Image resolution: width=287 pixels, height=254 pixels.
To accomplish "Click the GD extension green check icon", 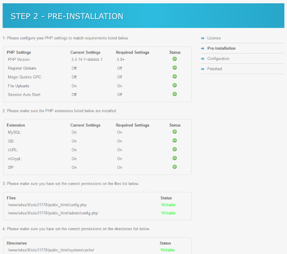I will [175, 141].
